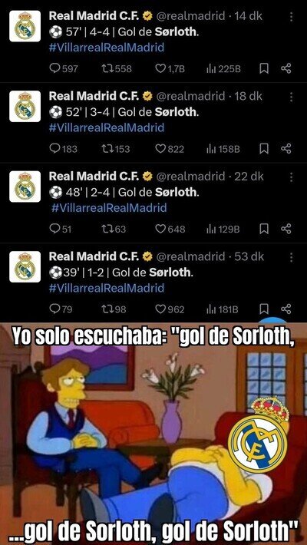Image resolution: width=307 pixels, height=545 pixels.
Task: Open more options on the 14 dk tweet
Action: 291,17
